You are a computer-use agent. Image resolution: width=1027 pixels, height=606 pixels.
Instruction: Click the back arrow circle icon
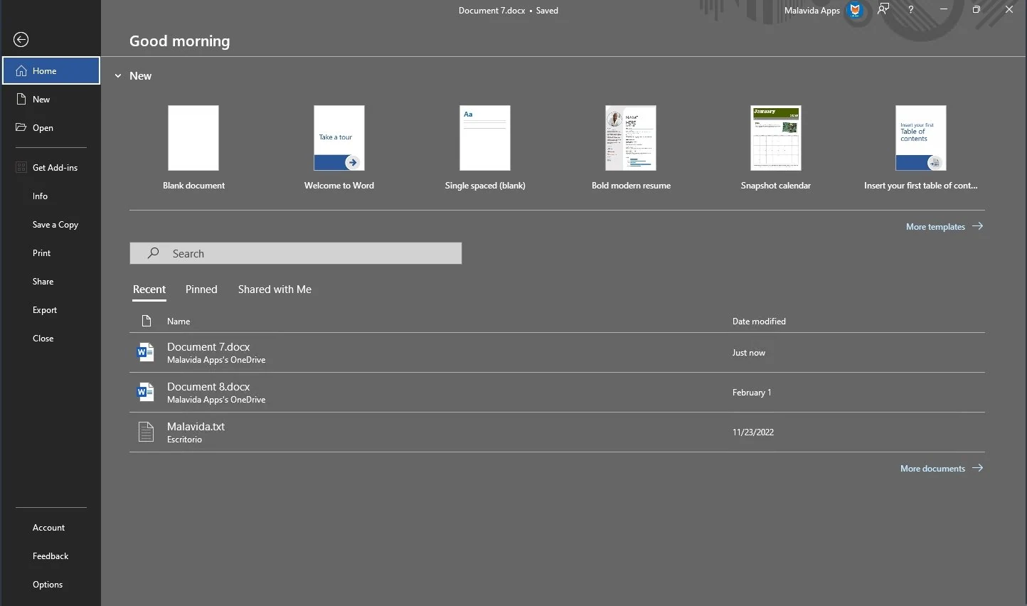(21, 40)
